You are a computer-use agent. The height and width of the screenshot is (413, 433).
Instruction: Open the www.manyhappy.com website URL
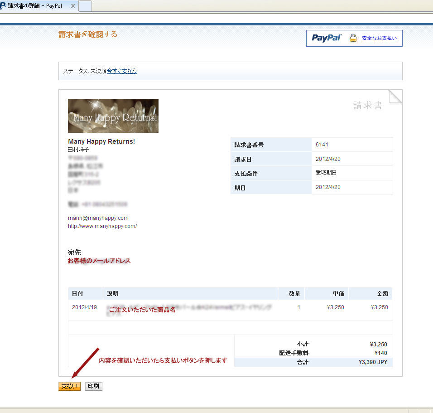102,226
